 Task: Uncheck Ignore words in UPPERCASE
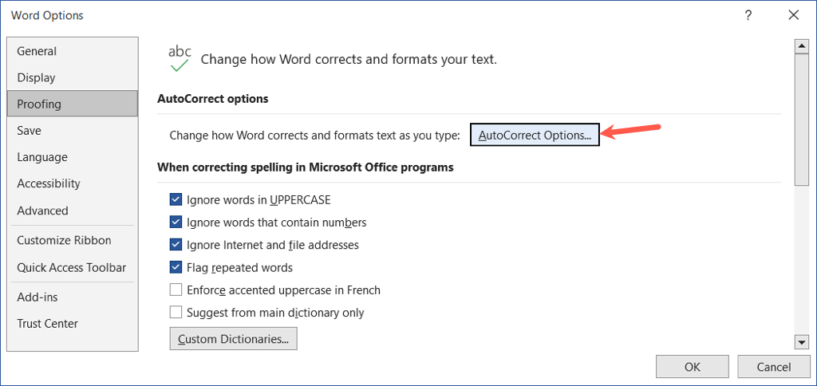[176, 200]
